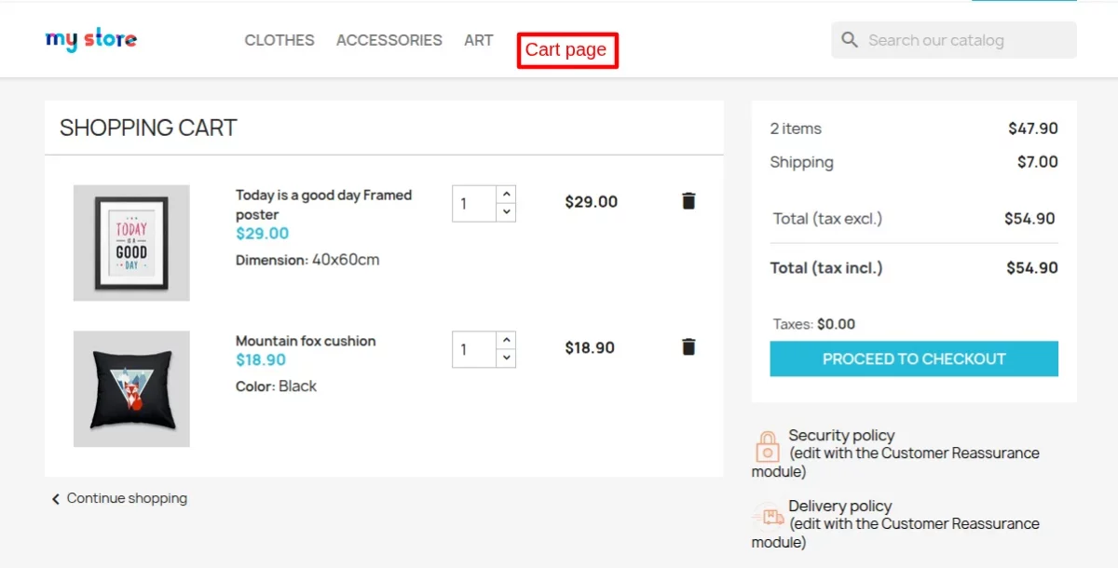Open the ACCESSORIES menu category
This screenshot has height=568, width=1118.
tap(389, 40)
